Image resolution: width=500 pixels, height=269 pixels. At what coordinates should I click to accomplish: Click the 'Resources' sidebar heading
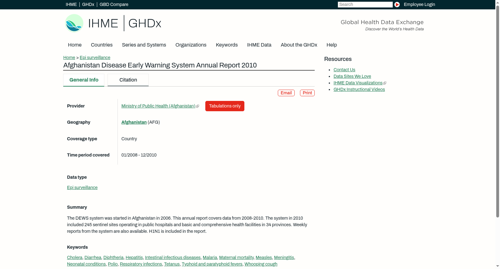338,59
